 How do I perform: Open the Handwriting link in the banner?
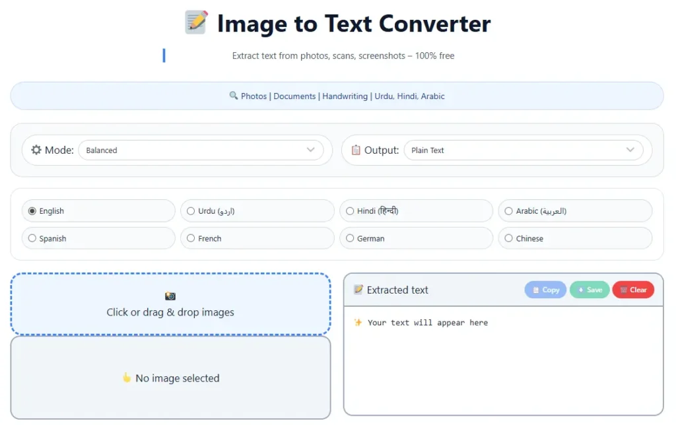point(345,96)
